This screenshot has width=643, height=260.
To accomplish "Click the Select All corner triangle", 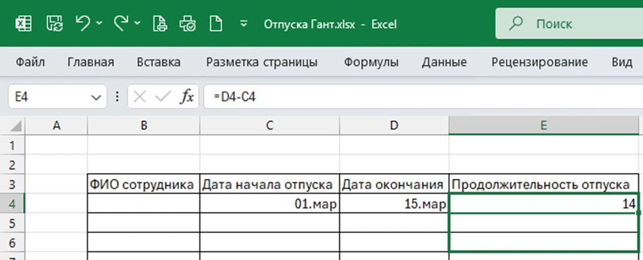I will pyautogui.click(x=16, y=126).
